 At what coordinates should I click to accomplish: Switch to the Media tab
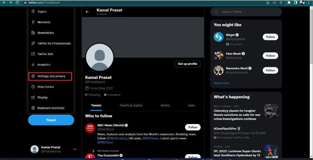tap(165, 105)
